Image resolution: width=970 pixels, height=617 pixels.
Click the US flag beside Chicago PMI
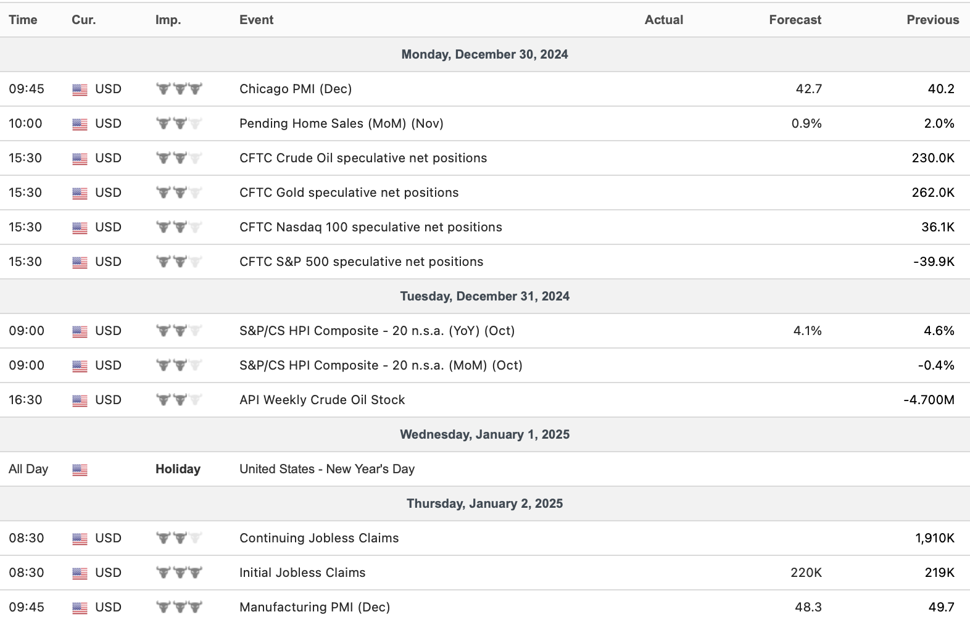[80, 89]
